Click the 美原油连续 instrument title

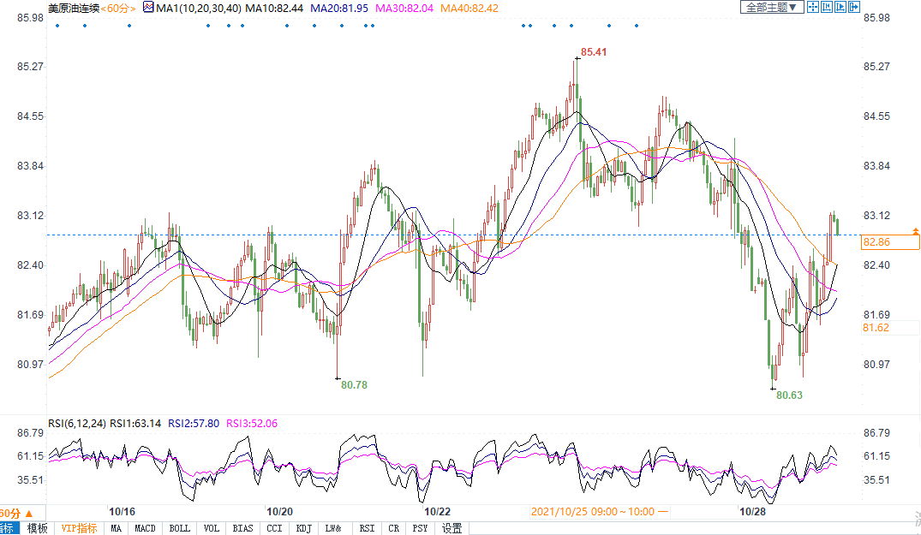click(75, 8)
